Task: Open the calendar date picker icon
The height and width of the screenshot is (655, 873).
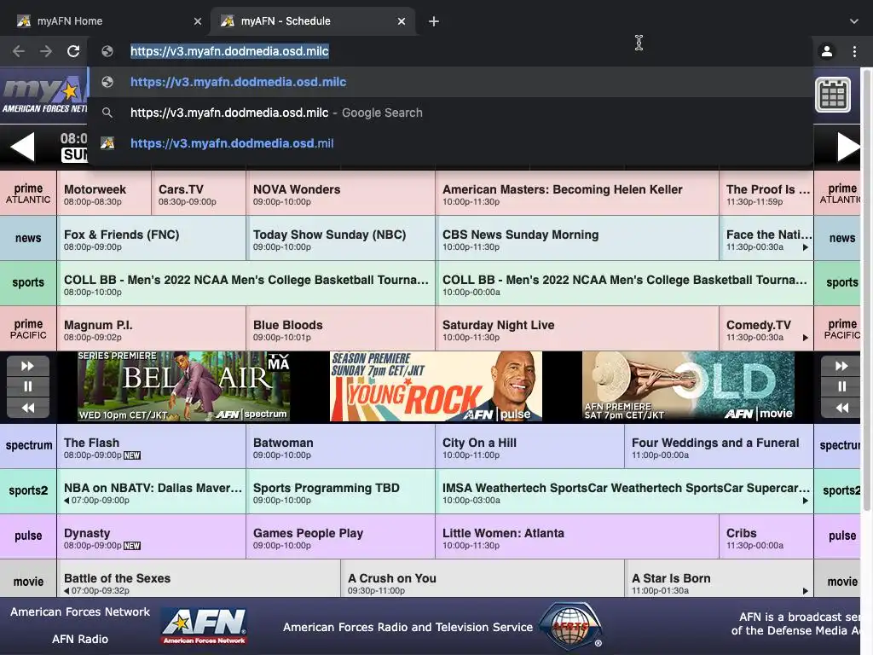Action: click(832, 95)
